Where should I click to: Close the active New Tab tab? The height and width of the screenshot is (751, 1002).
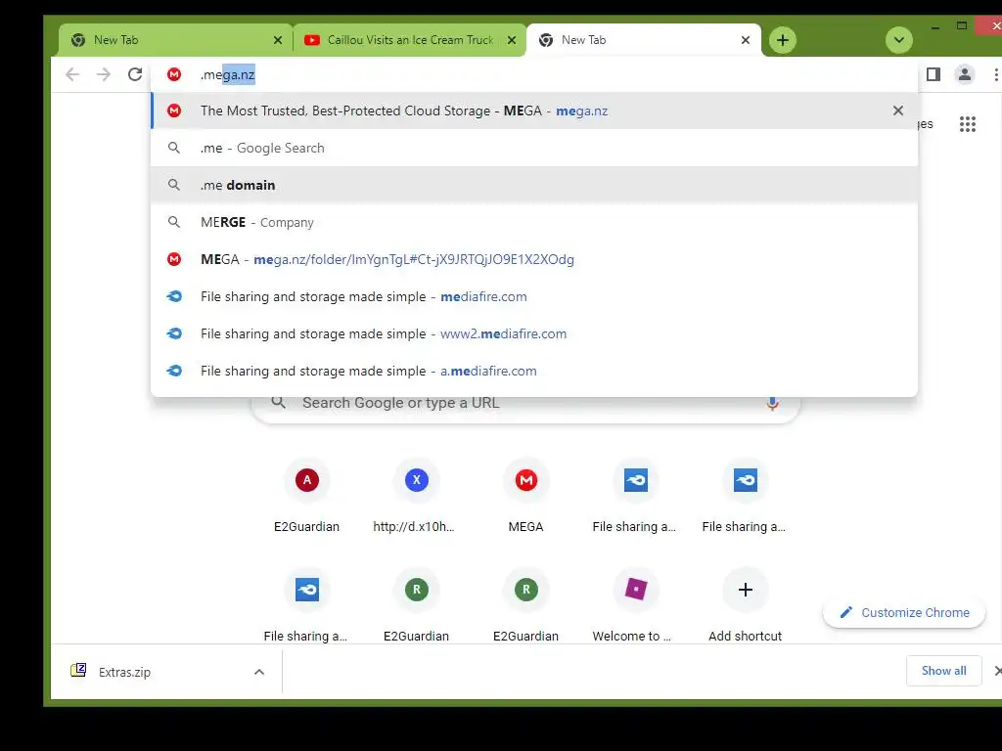click(745, 40)
